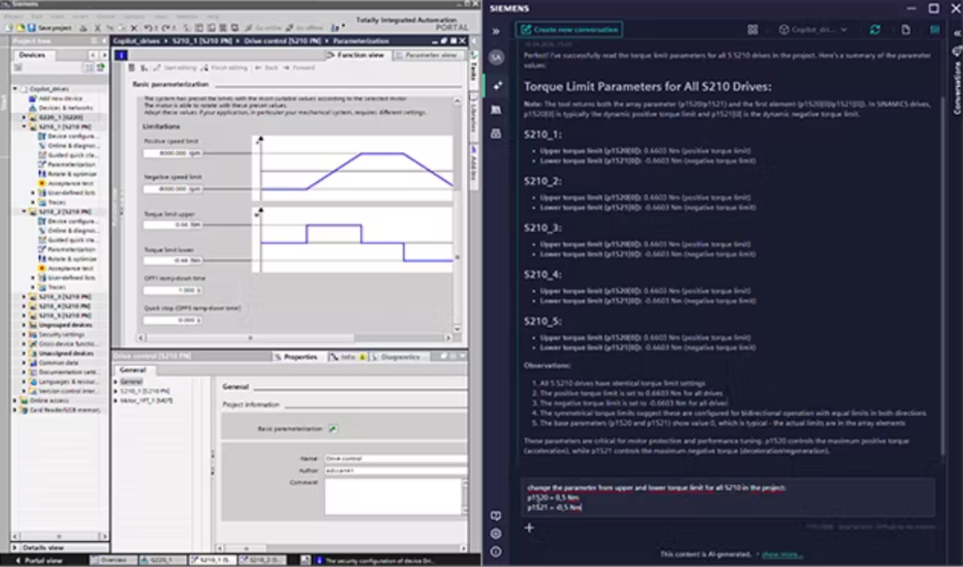Screen dimensions: 963x567
Task: Click the OFF1 ramp-down time field
Action: [173, 290]
